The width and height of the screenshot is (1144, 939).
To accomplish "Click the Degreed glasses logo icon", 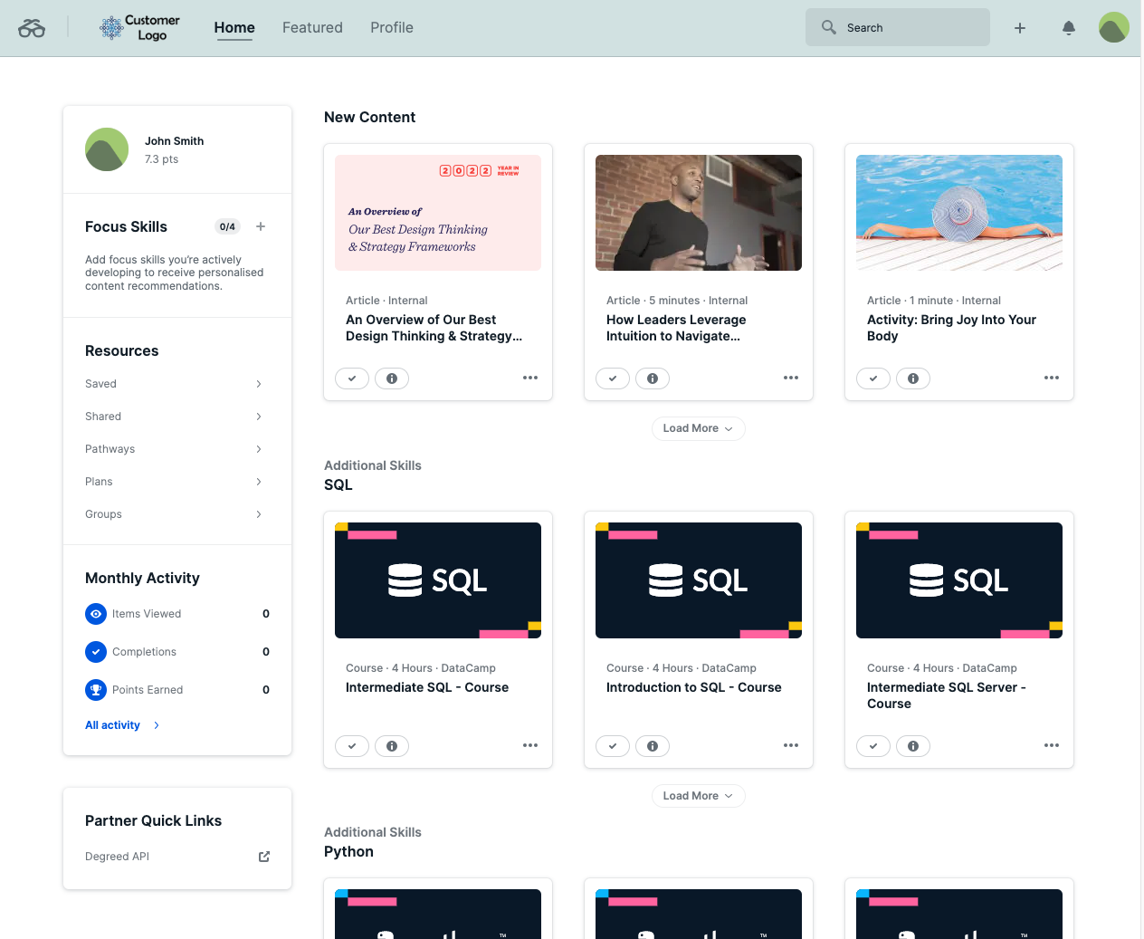I will [x=32, y=28].
